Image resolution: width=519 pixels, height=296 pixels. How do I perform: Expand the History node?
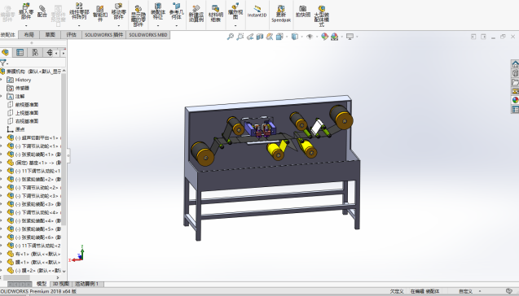(2, 80)
